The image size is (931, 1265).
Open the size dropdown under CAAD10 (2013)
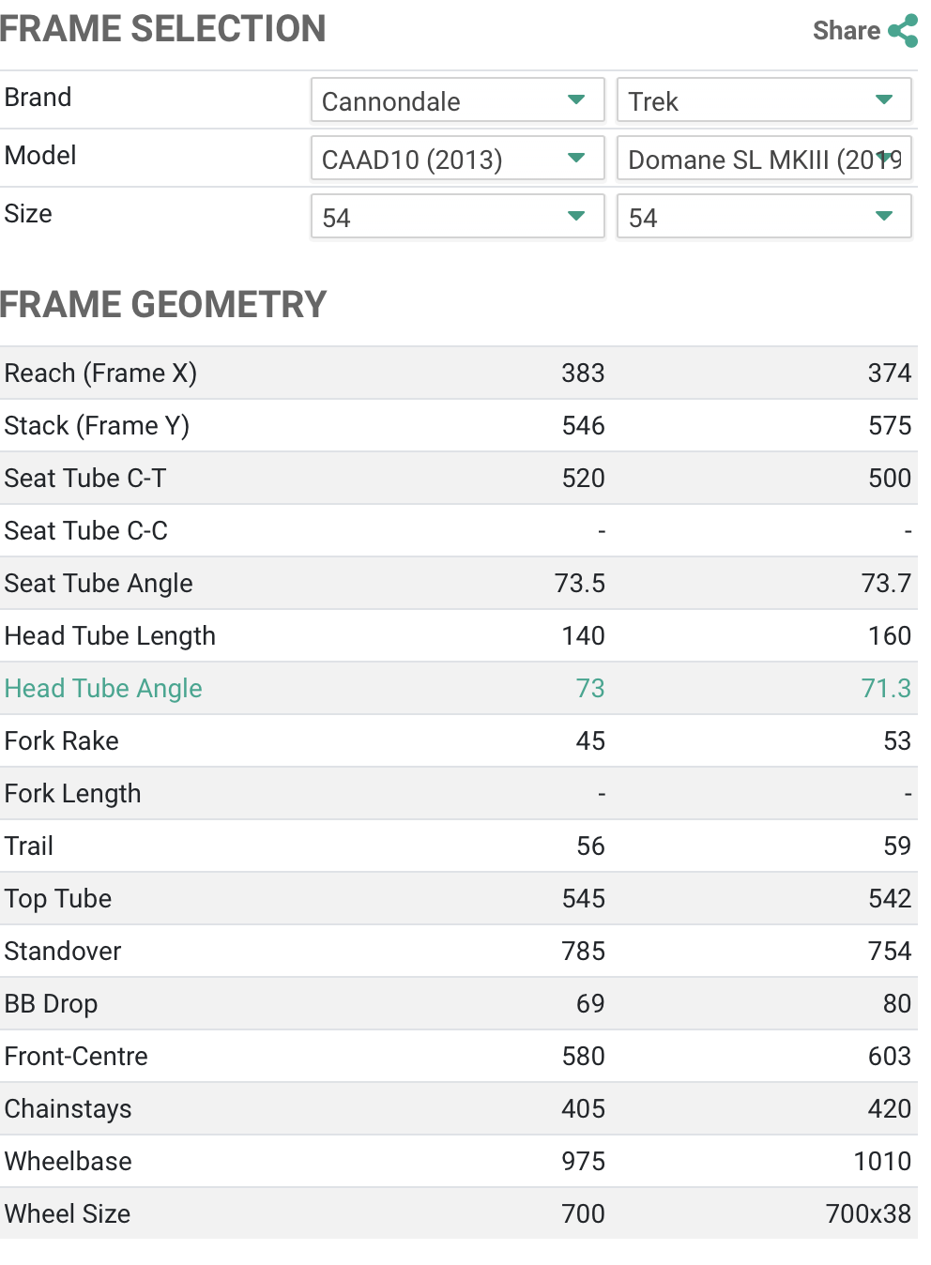click(458, 217)
